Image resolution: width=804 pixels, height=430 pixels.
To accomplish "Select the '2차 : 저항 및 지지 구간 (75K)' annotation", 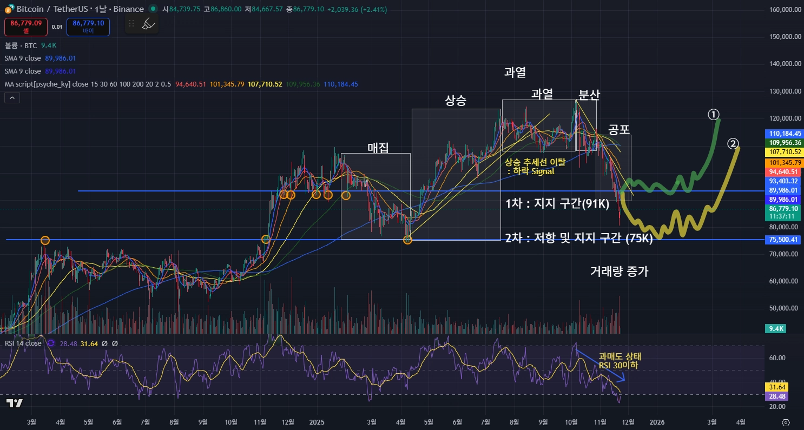I will 579,238.
